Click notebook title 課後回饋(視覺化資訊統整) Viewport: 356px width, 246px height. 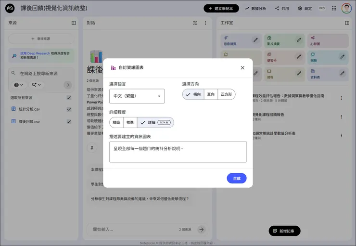54,8
